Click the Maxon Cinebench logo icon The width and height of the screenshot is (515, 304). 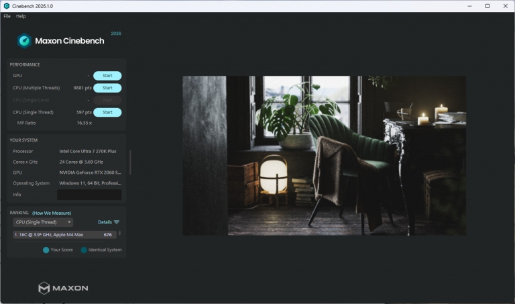tap(24, 41)
